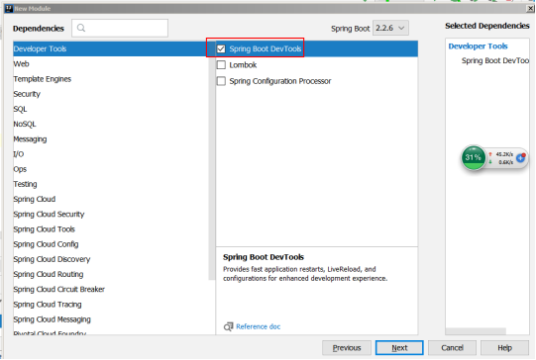Select the I/O category

110,154
